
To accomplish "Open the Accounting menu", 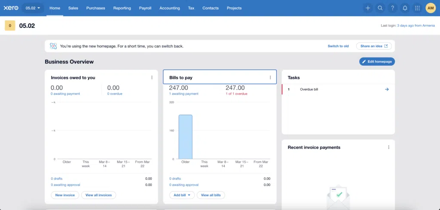I will [169, 8].
